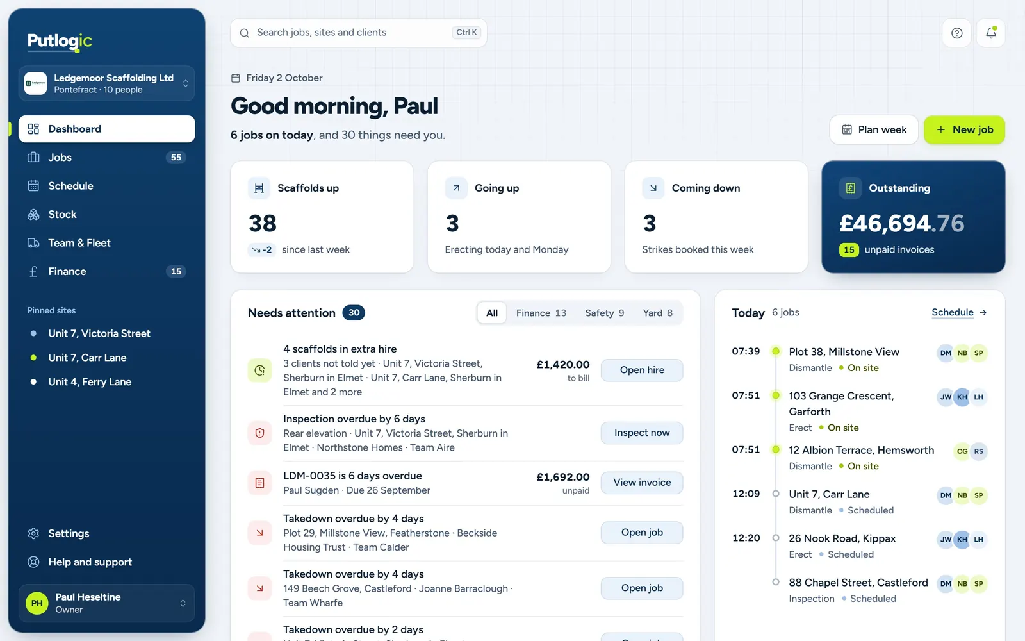Switch to the Finance 13 tab
Image resolution: width=1025 pixels, height=641 pixels.
point(541,313)
